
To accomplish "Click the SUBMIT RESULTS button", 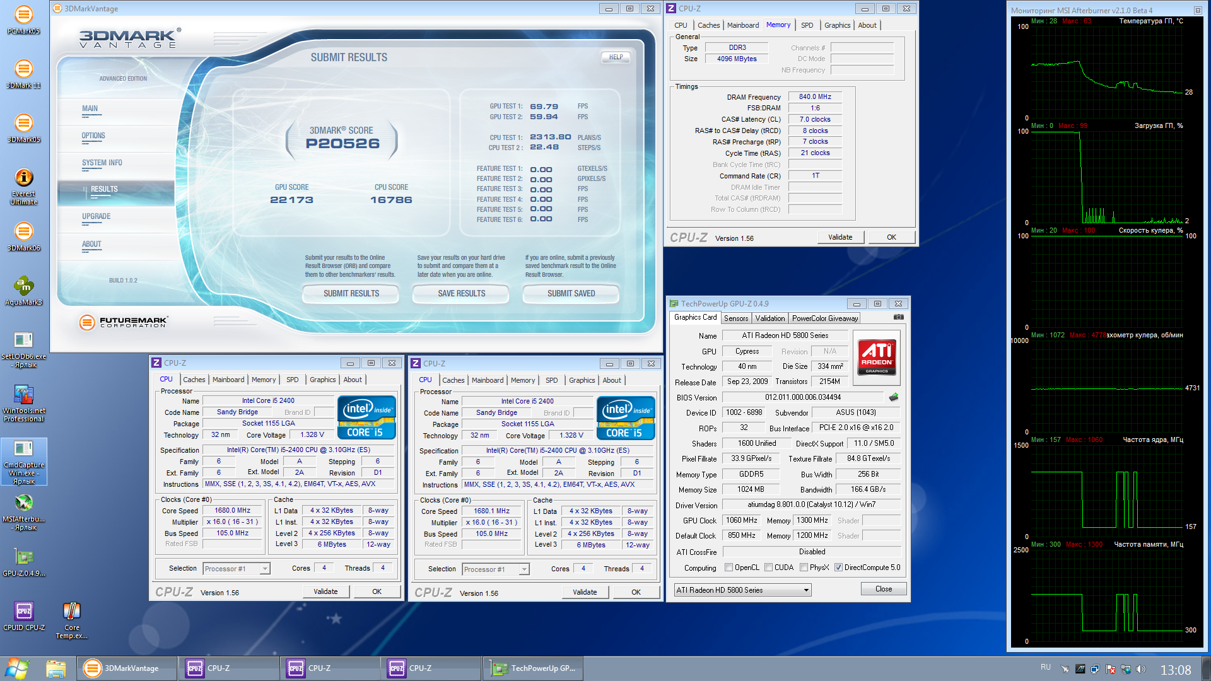I will pos(351,294).
